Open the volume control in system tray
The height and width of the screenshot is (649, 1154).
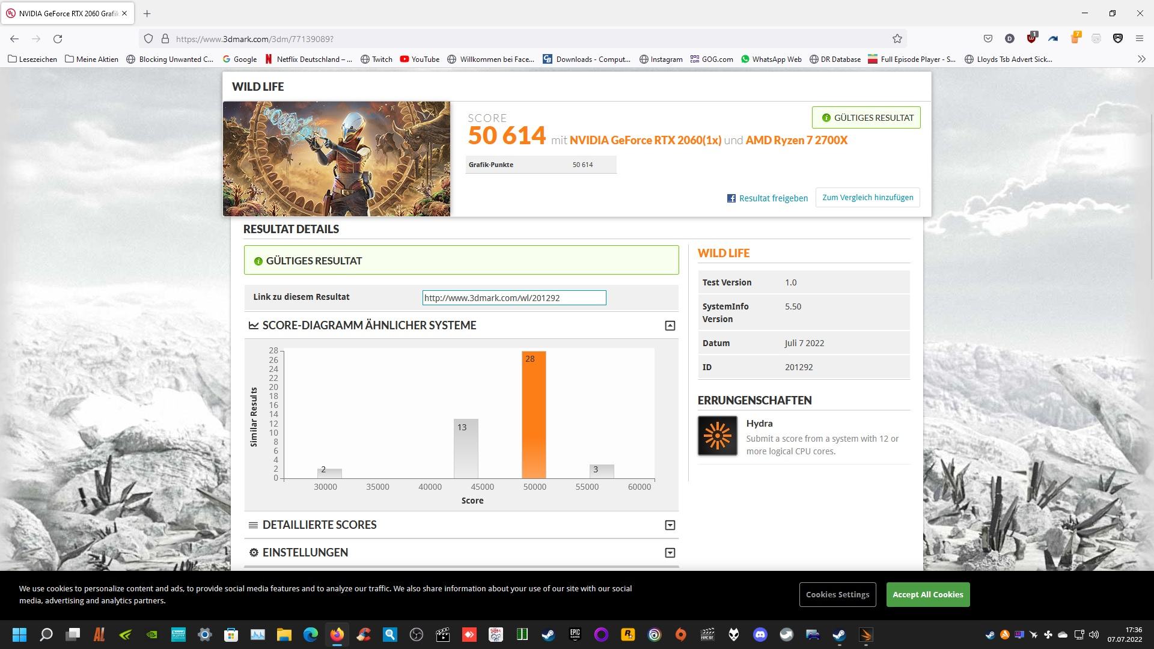(x=1094, y=635)
